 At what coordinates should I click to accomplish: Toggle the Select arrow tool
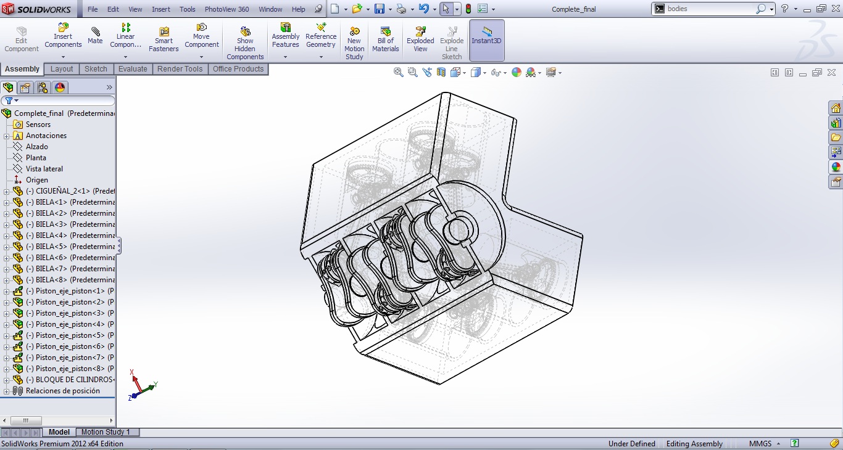click(x=446, y=9)
